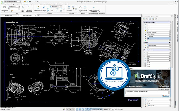Screen dimensions: 179x111
Task: Run Проверка орфографии spell check
Action: tap(29, 9)
